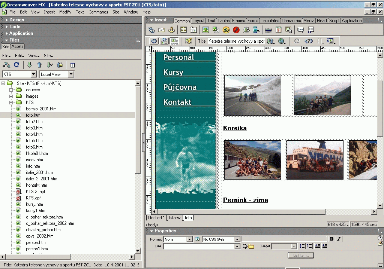Connect to remote host icon
The width and height of the screenshot is (384, 269).
(6, 65)
